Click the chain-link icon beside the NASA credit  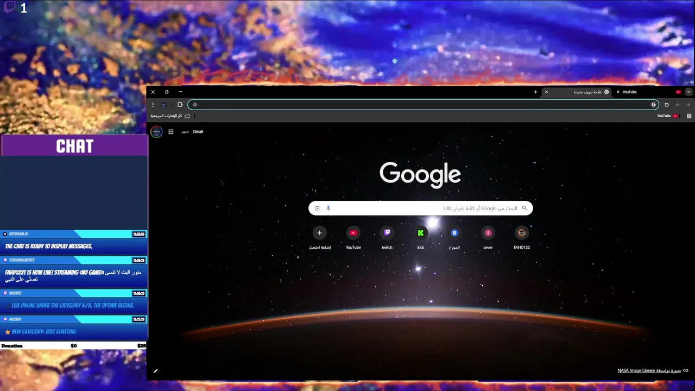pos(686,370)
